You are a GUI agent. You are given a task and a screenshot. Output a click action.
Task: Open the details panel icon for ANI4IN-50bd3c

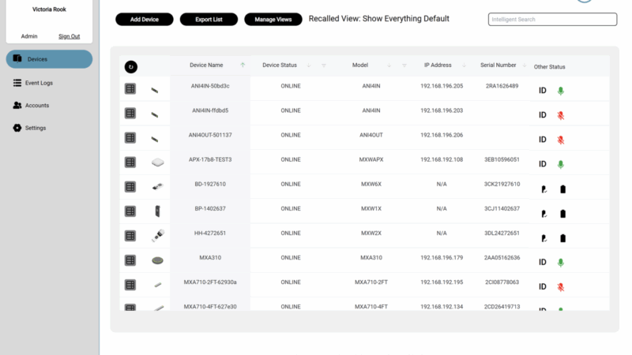[131, 89]
